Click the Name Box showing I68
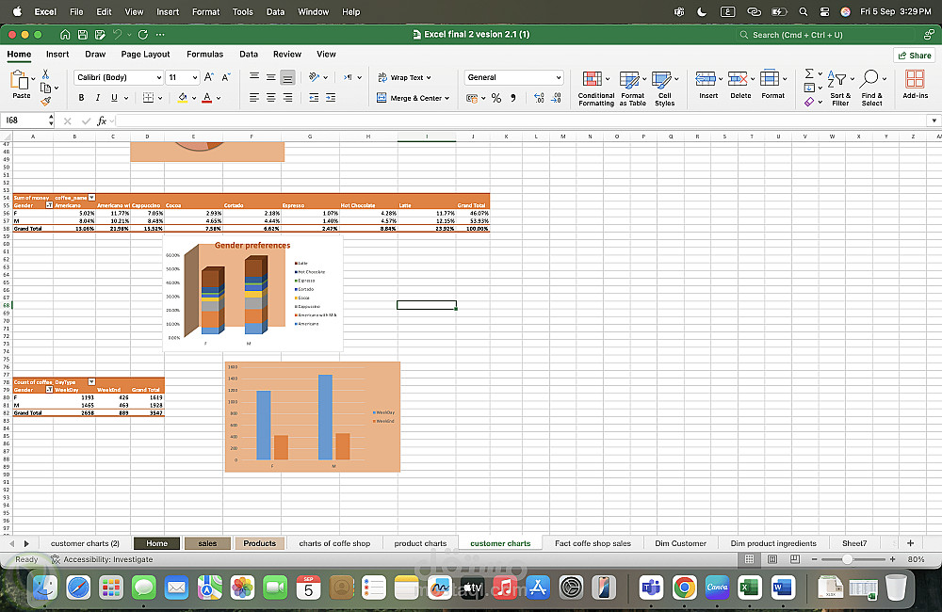The width and height of the screenshot is (942, 612). (26, 121)
